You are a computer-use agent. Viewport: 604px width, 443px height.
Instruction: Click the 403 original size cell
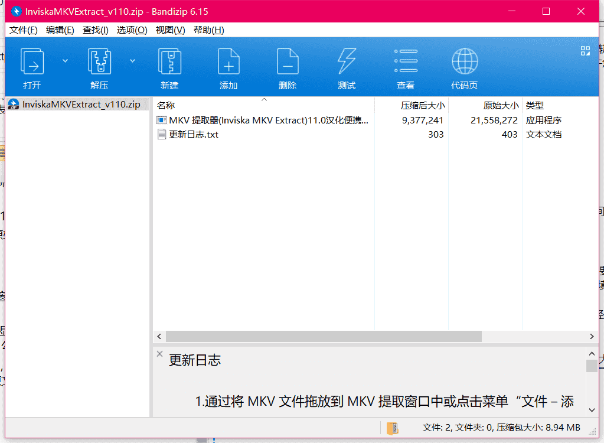click(510, 135)
